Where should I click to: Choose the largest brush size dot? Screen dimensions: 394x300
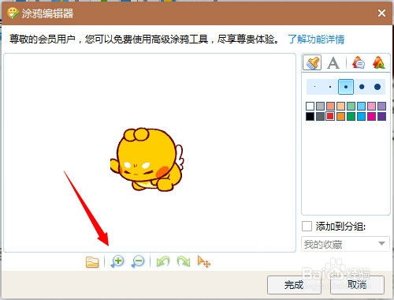tap(377, 87)
